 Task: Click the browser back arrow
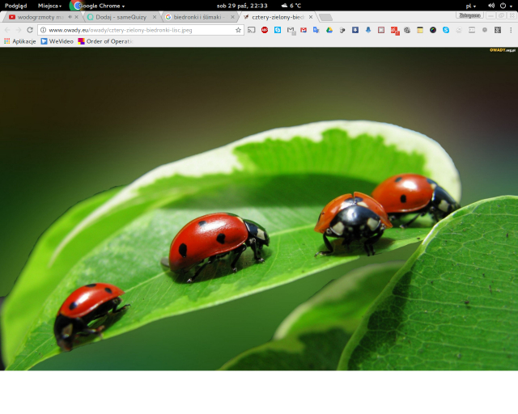pyautogui.click(x=7, y=30)
